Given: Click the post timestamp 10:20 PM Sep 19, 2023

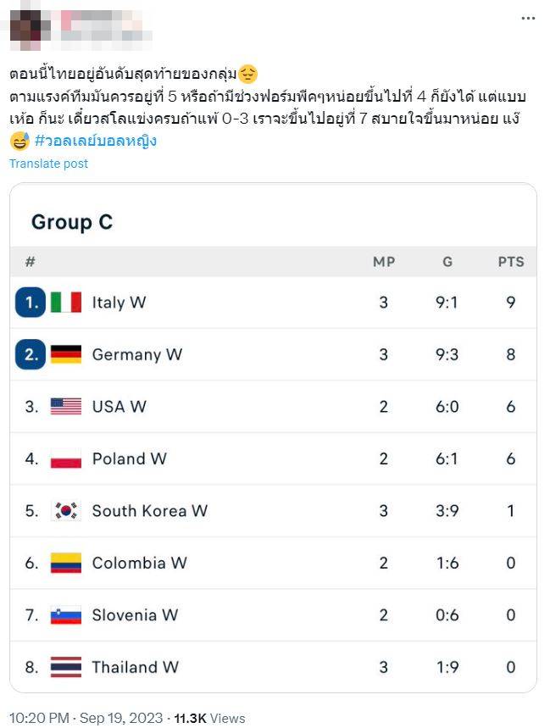Looking at the screenshot, I should click(x=86, y=718).
